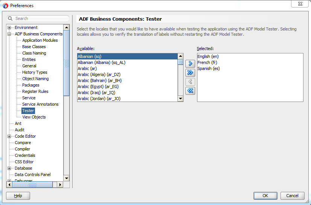This screenshot has width=311, height=205.
Task: Select Arabic (Algeria) (ar_DZ) locale
Action: 127,74
